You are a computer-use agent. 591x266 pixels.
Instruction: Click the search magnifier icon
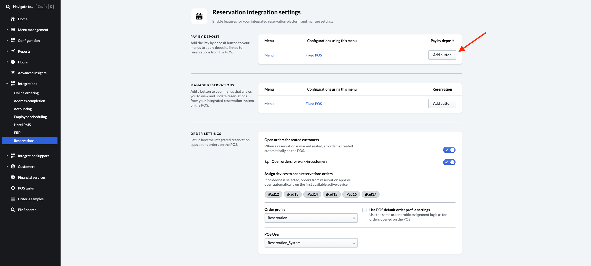pyautogui.click(x=8, y=7)
